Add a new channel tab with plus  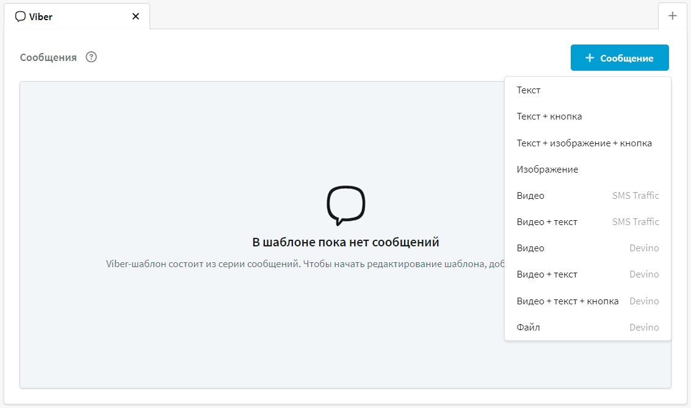673,16
